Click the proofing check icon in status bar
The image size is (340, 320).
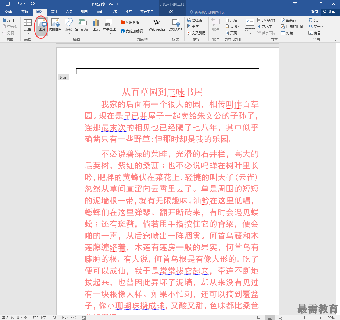pos(54,317)
